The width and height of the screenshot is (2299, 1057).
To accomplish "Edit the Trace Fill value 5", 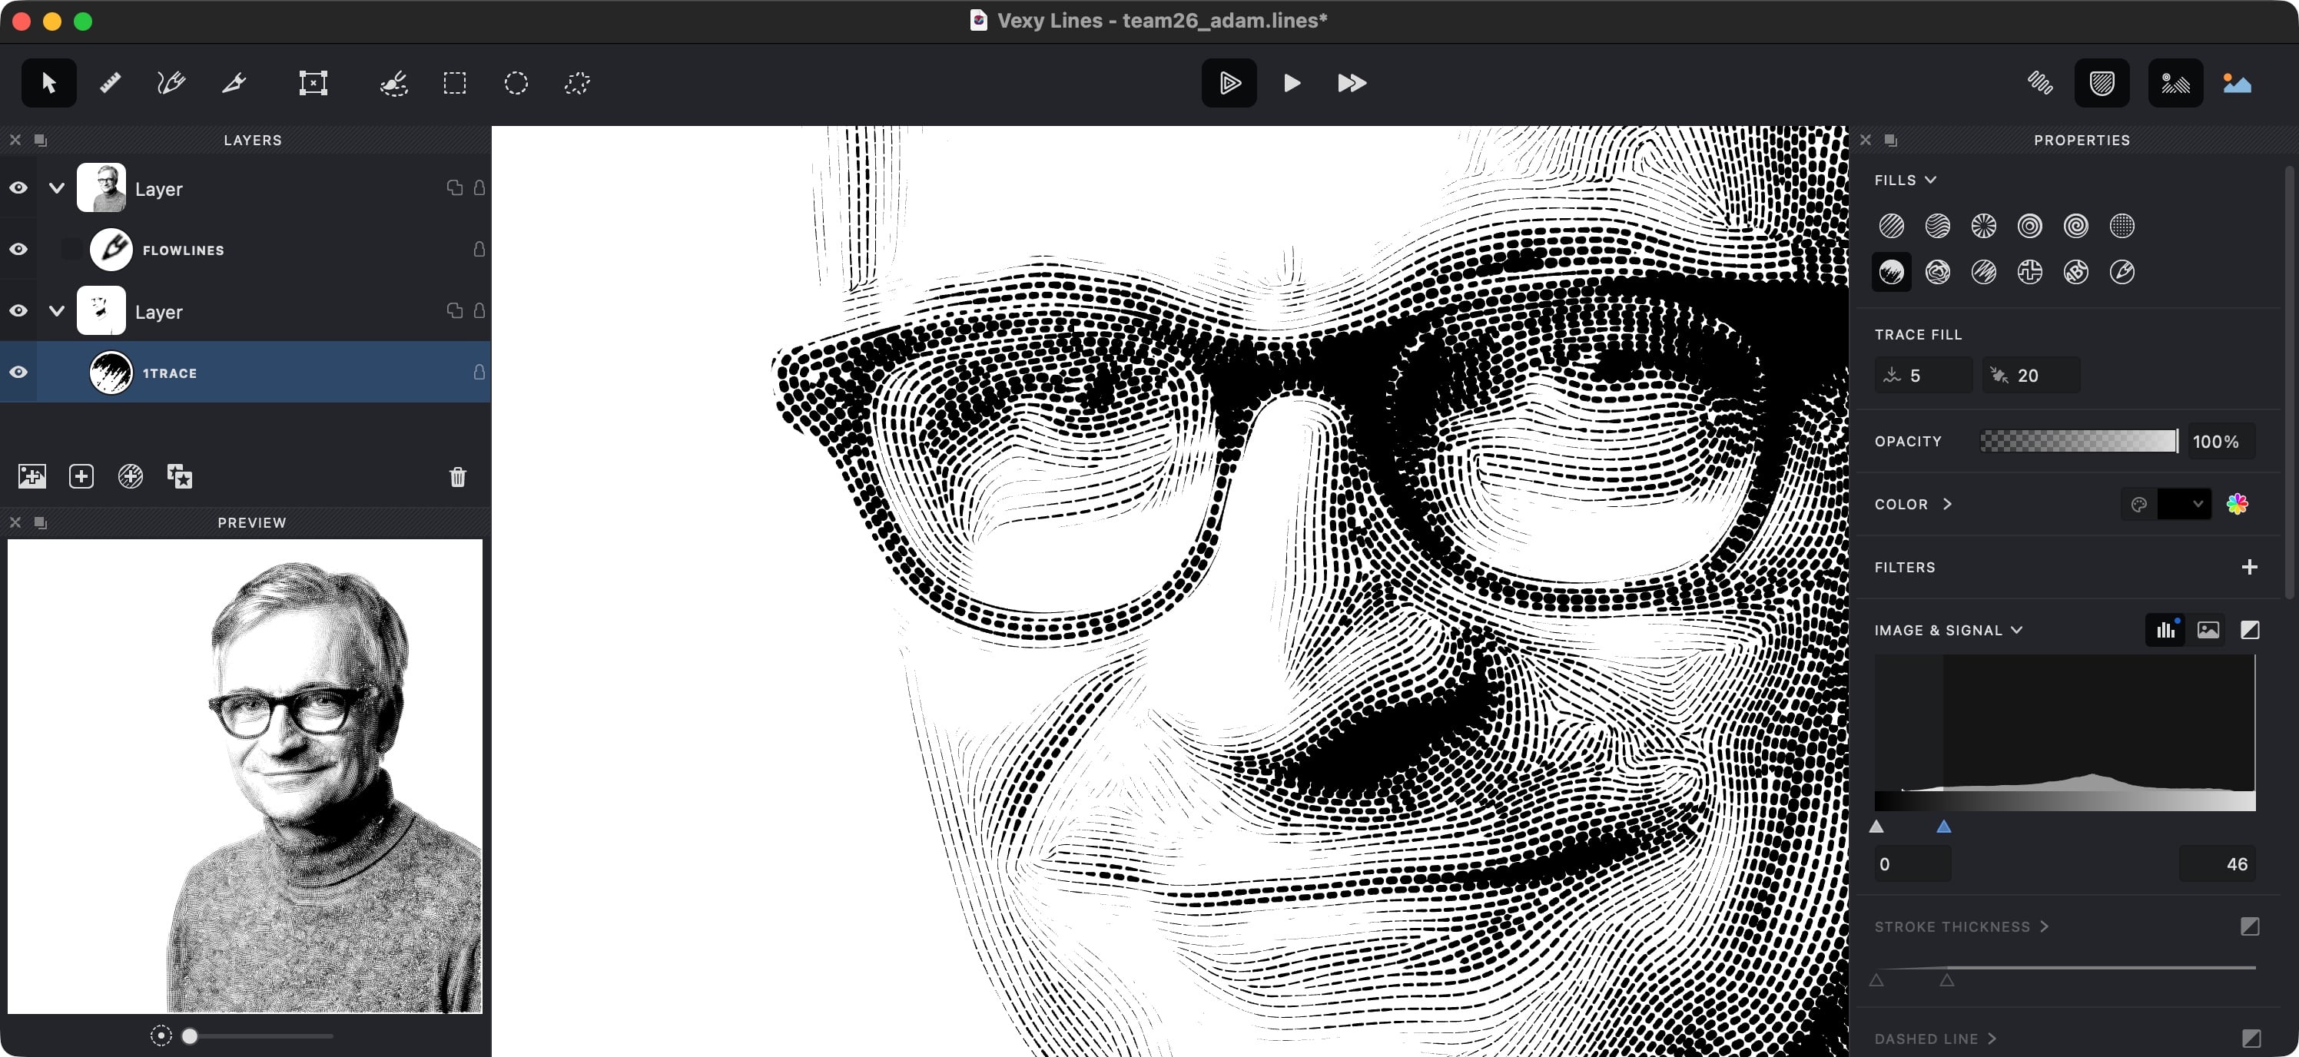I will pos(1923,376).
